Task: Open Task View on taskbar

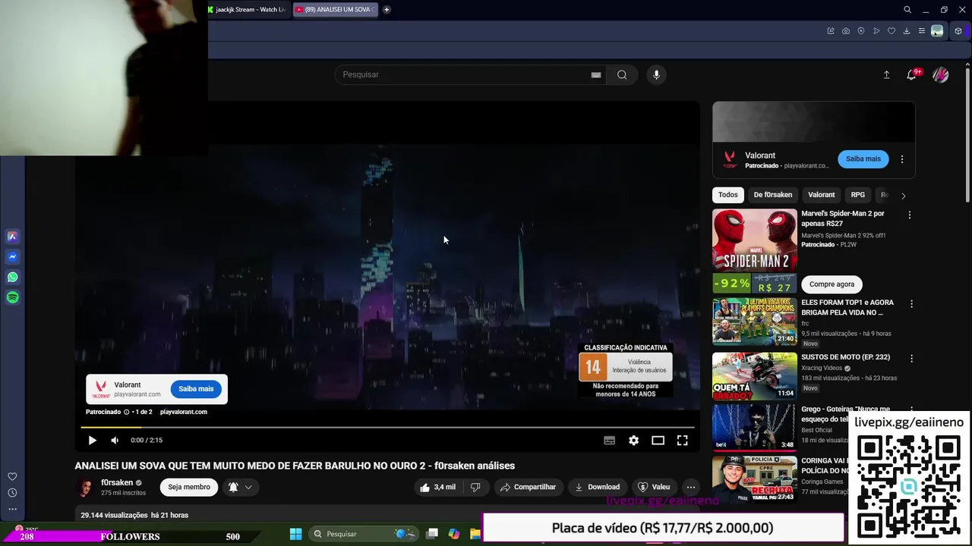Action: pyautogui.click(x=432, y=534)
